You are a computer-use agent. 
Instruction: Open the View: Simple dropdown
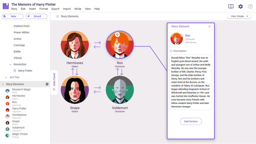tap(239, 16)
